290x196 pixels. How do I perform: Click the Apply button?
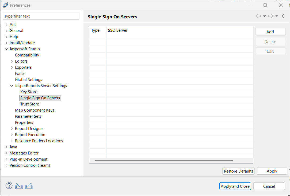click(x=272, y=171)
